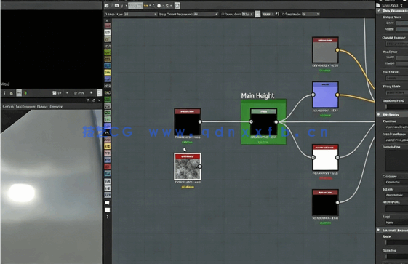This screenshot has height=264, width=408.
Task: Click the input connector of the Main Height node
Action: click(251, 121)
